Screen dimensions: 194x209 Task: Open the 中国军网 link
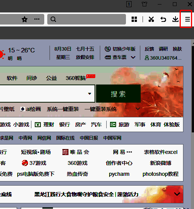[112, 138]
